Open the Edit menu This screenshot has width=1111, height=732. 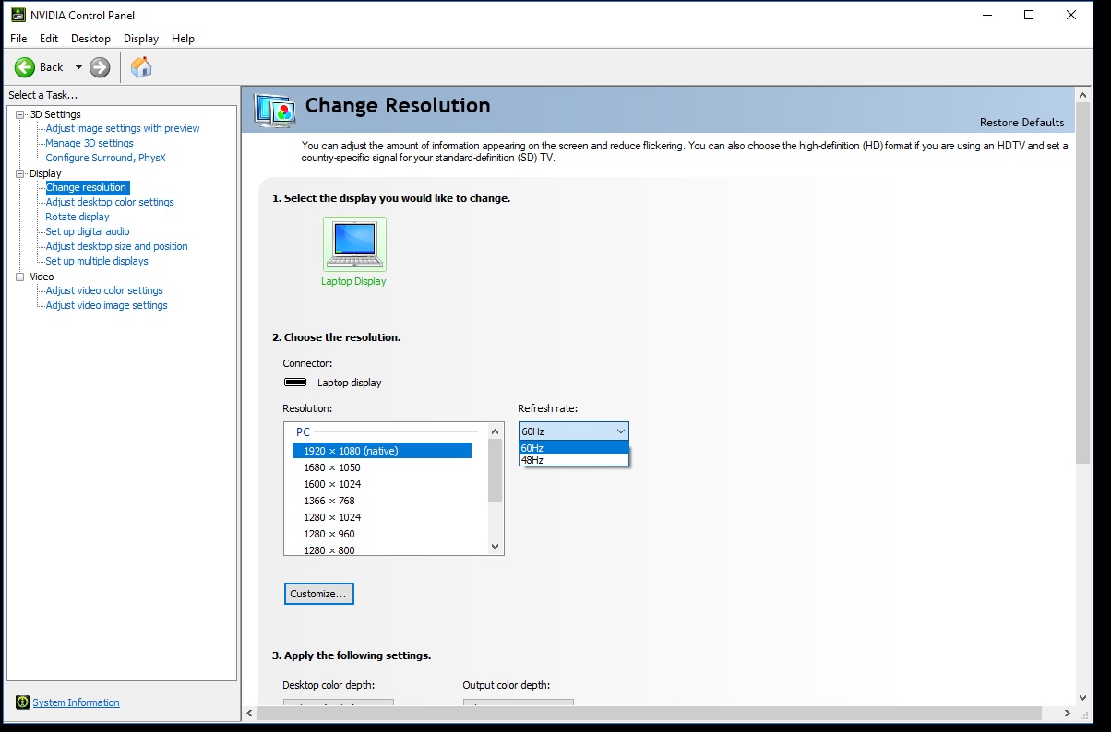pos(49,39)
